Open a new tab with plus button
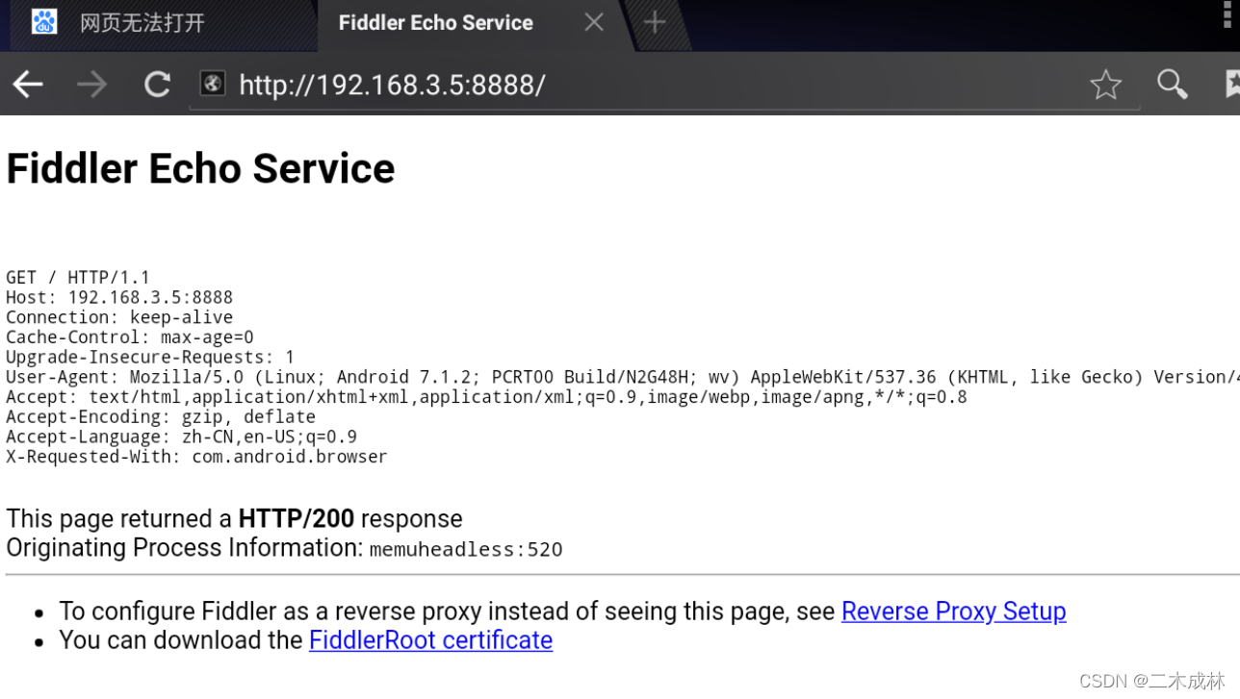Image resolution: width=1240 pixels, height=699 pixels. (655, 22)
